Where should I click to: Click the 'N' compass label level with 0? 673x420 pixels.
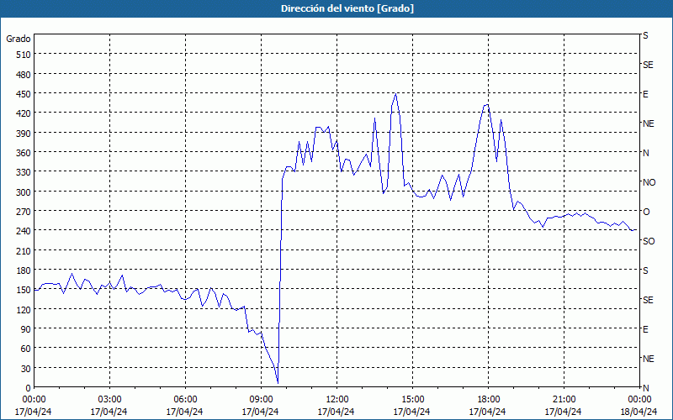pyautogui.click(x=645, y=388)
